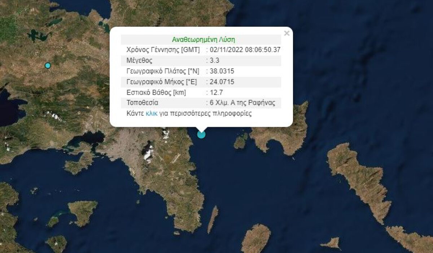The width and height of the screenshot is (433, 253).
Task: Click Makronisos, the narrow island off Attica's coast
Action: point(213,219)
